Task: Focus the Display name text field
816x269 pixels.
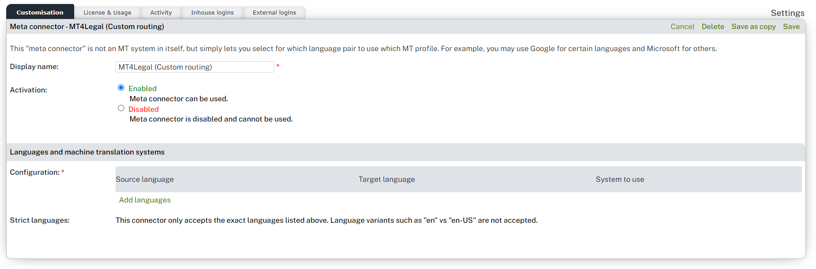Action: 195,67
